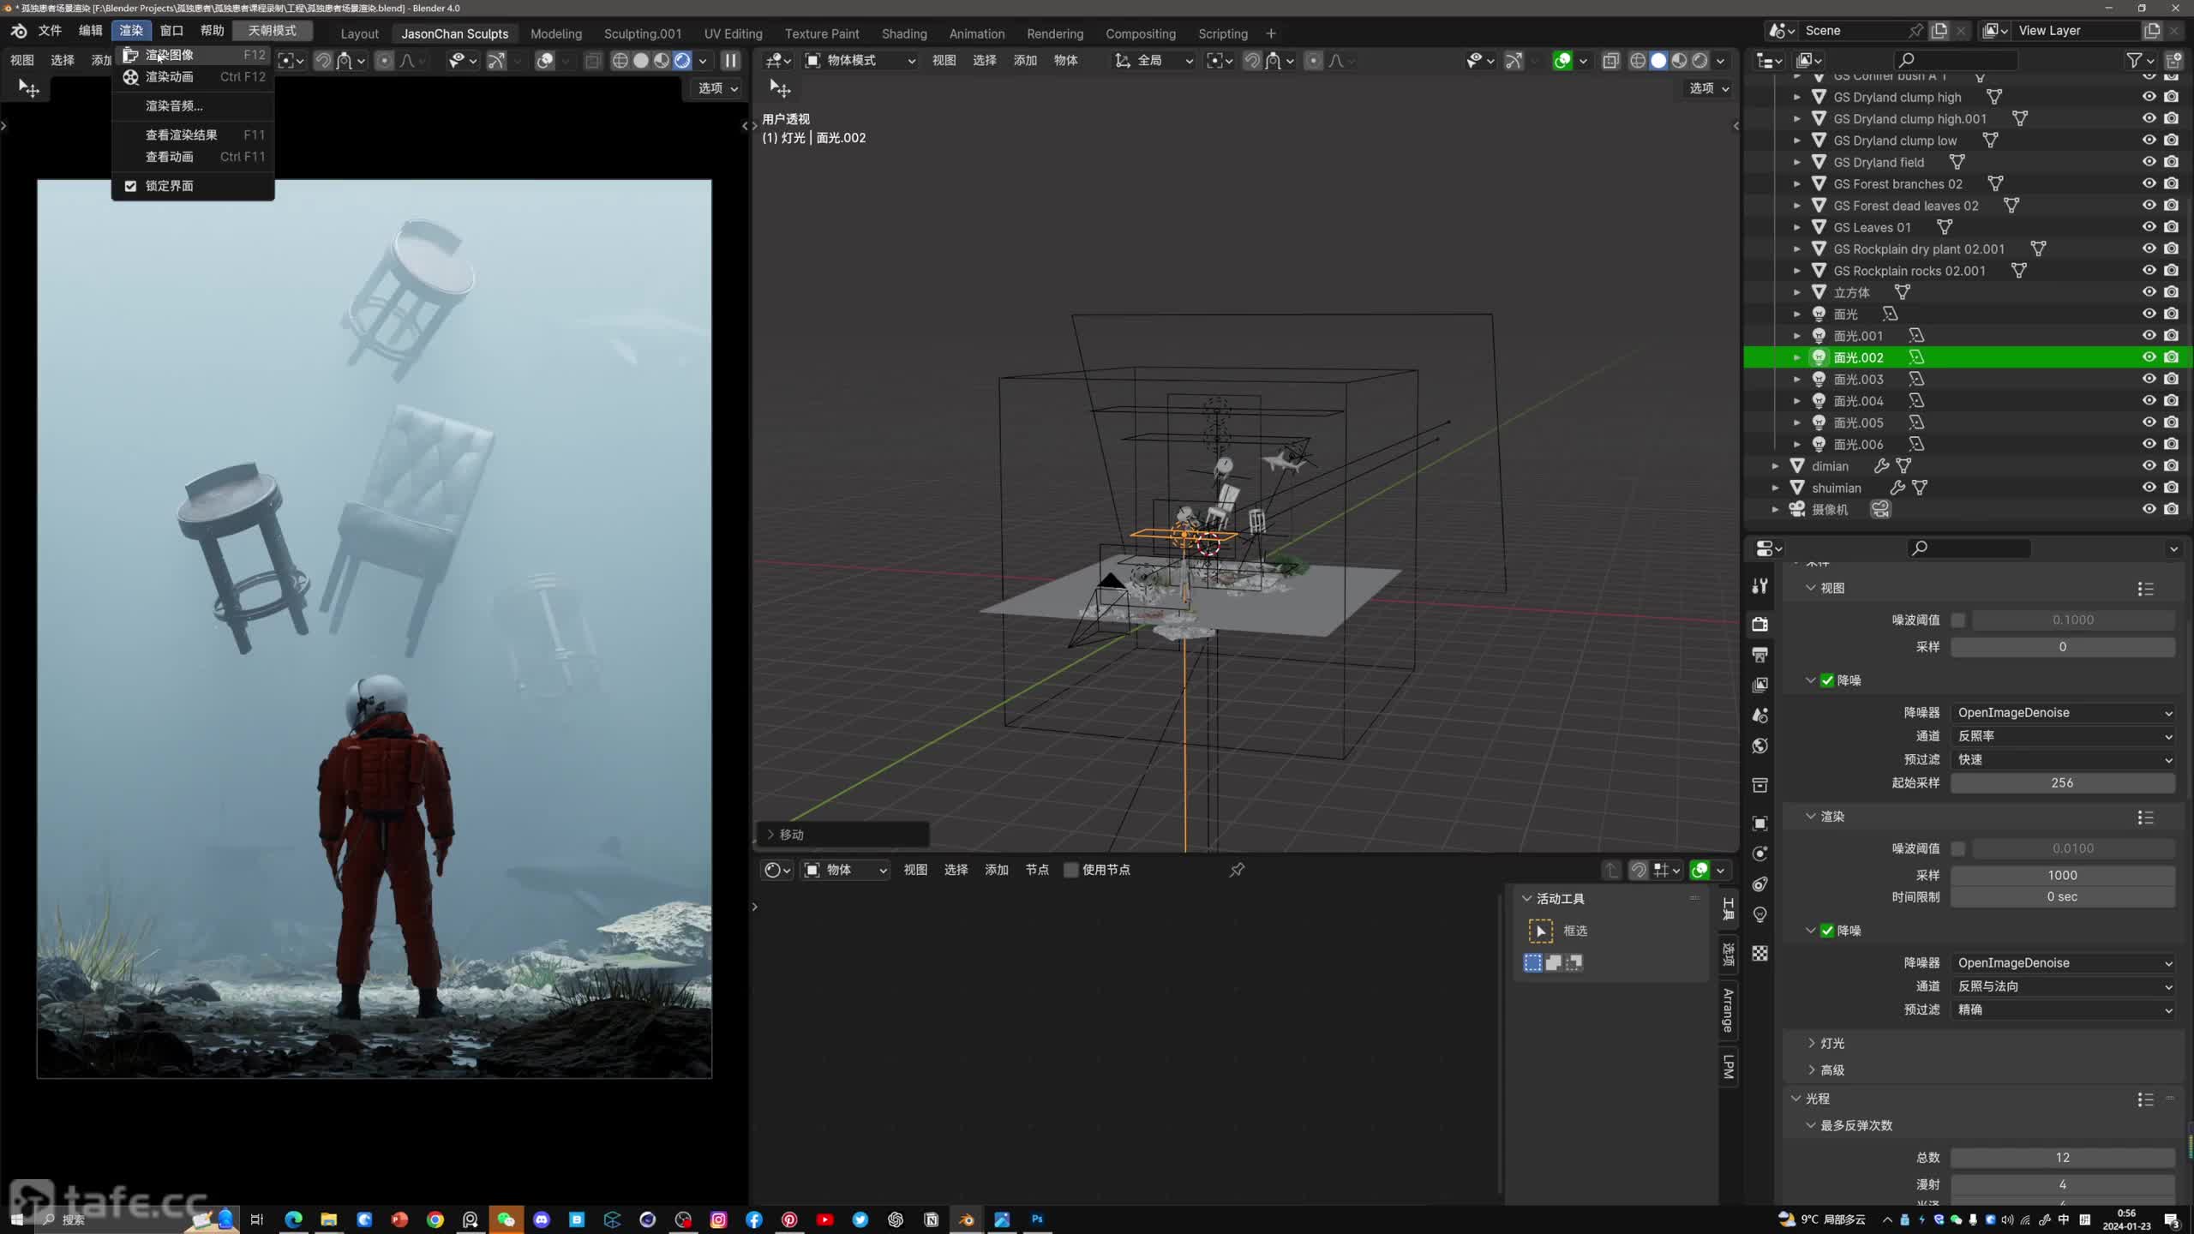Click the Blender logo menu

point(19,31)
